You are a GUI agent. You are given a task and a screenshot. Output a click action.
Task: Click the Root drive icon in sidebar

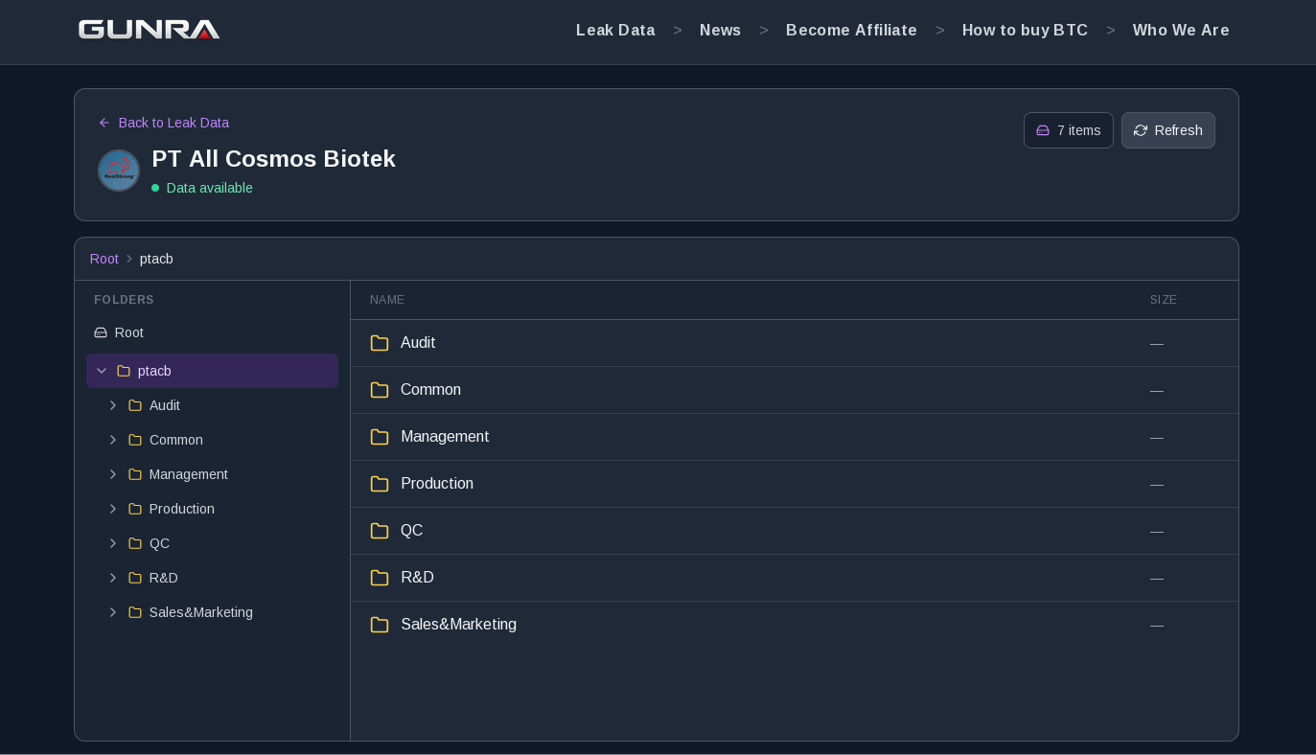pos(101,332)
